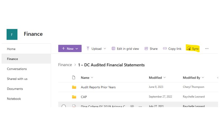This screenshot has height=136, width=222.
Task: Click the Finance breadcrumb link
Action: [x=65, y=65]
